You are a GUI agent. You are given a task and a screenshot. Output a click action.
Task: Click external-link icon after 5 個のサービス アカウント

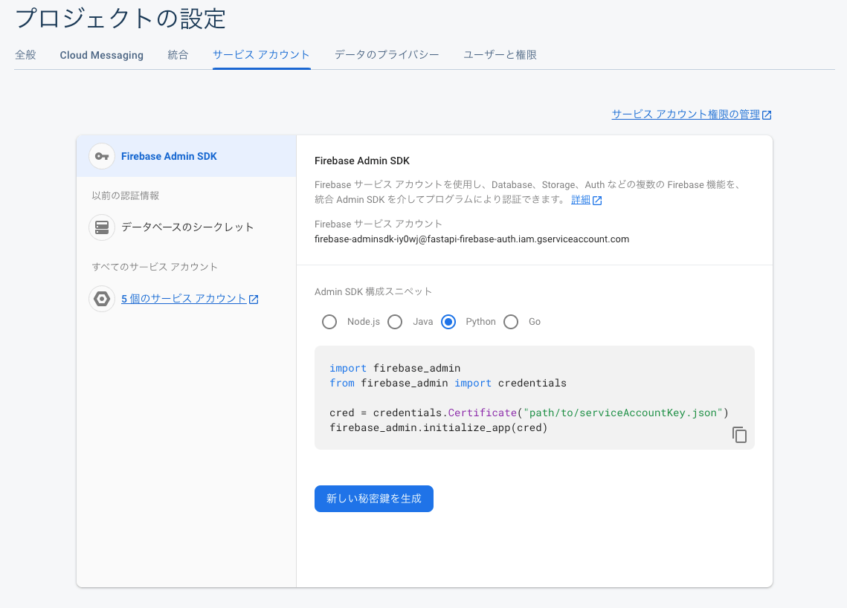254,299
